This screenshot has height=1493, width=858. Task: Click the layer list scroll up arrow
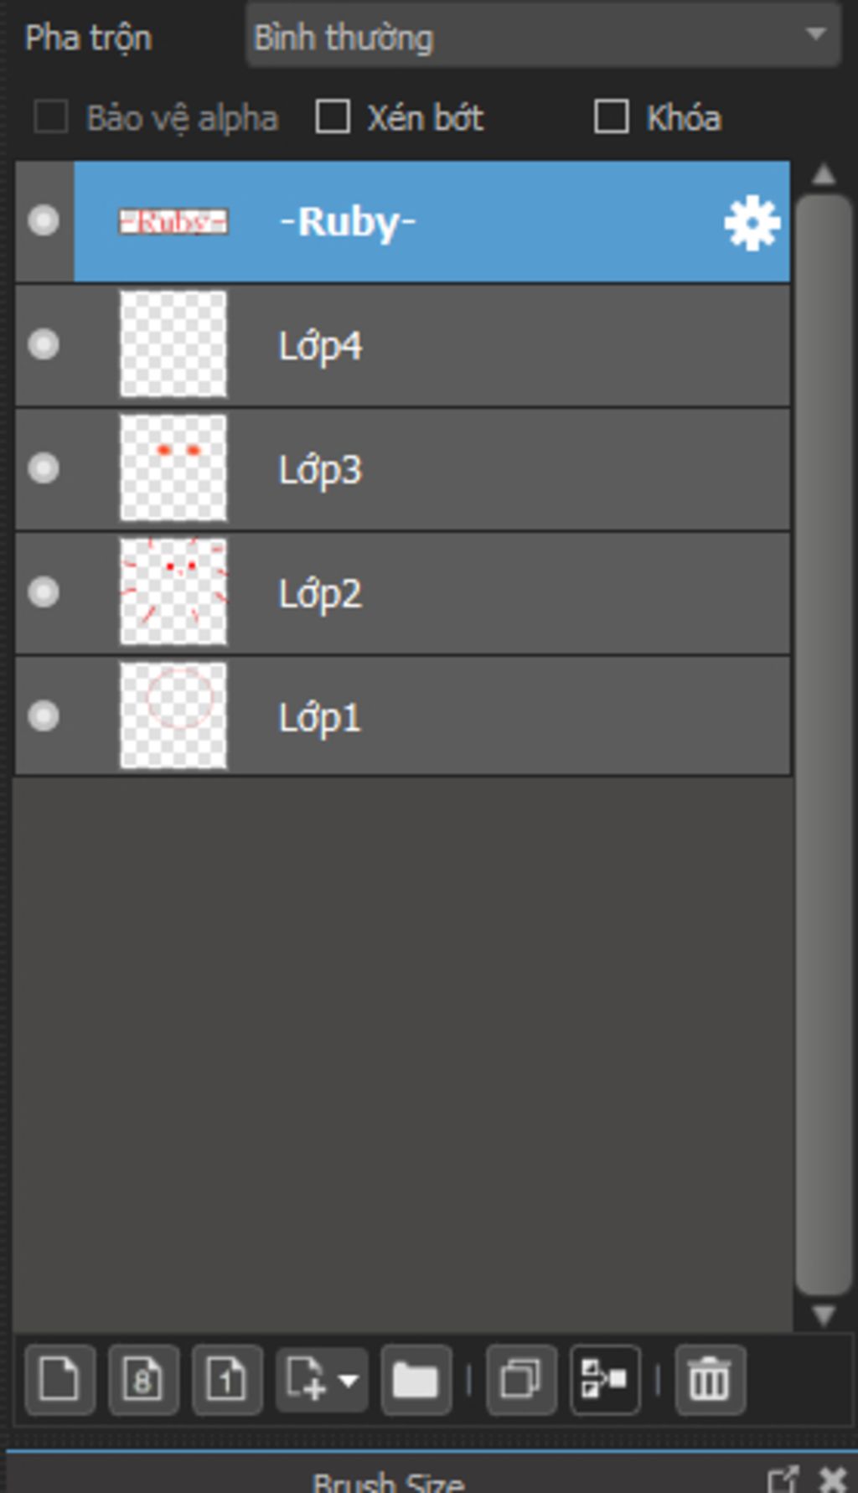(824, 174)
